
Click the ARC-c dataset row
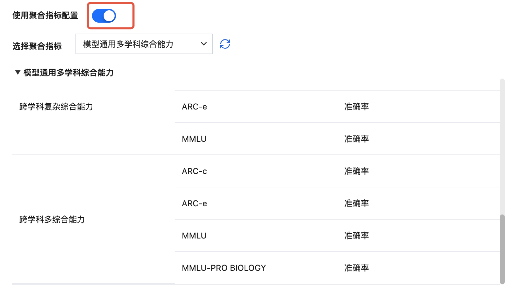[x=195, y=171]
